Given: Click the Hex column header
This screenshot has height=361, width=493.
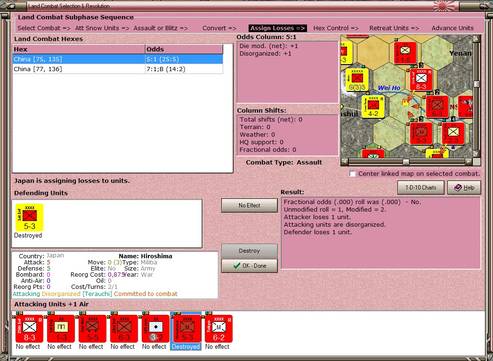Looking at the screenshot, I should point(79,49).
